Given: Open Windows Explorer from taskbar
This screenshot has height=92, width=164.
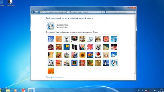Looking at the screenshot, I should 8,90.
